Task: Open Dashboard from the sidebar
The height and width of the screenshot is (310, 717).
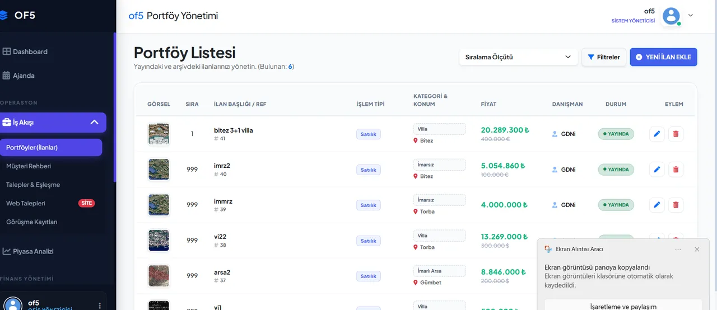Action: (x=30, y=51)
